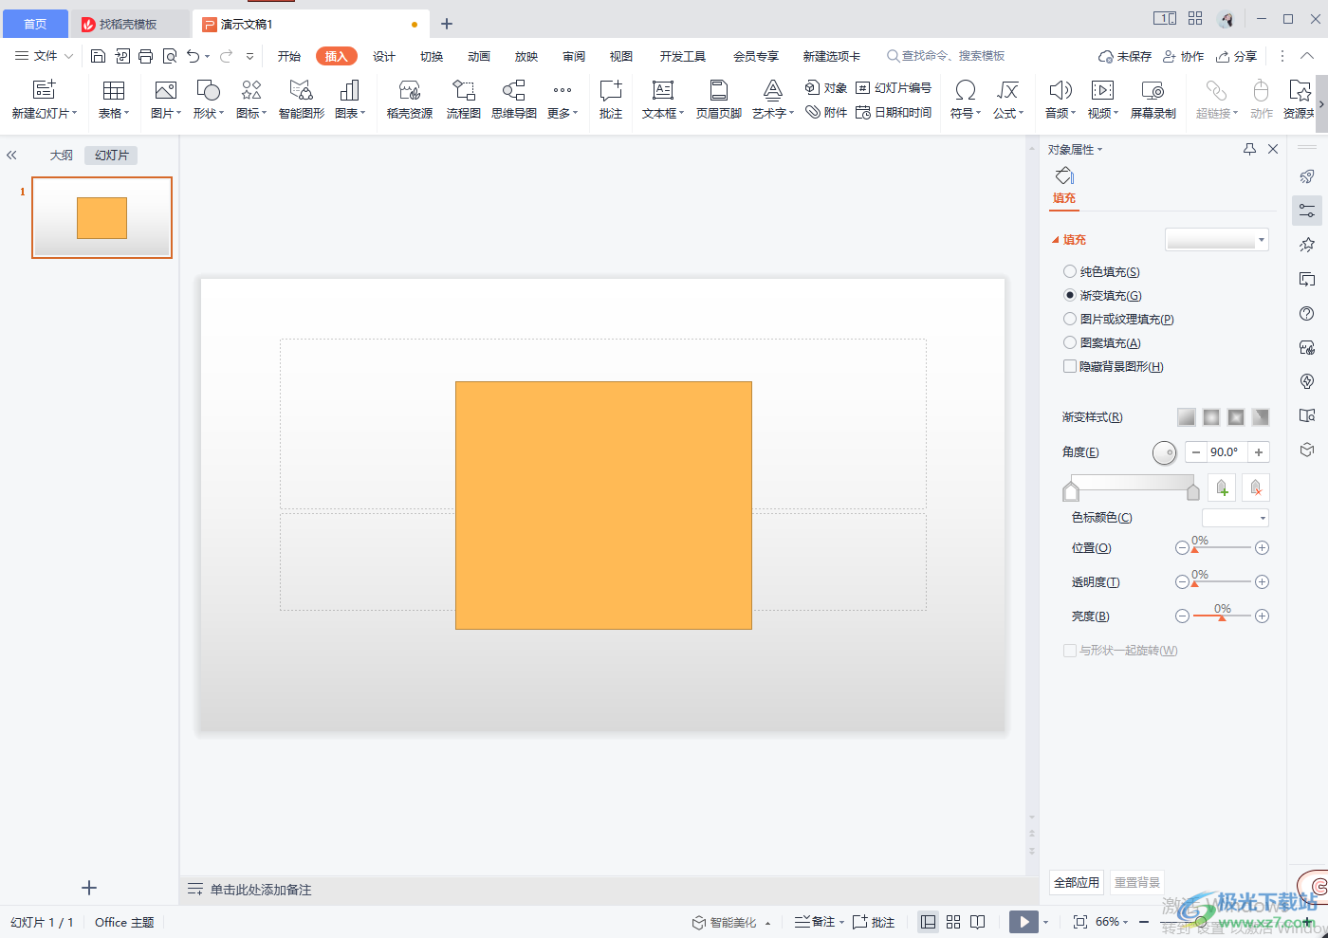This screenshot has width=1328, height=938.
Task: Click the 思维导图 mind map icon
Action: click(514, 100)
